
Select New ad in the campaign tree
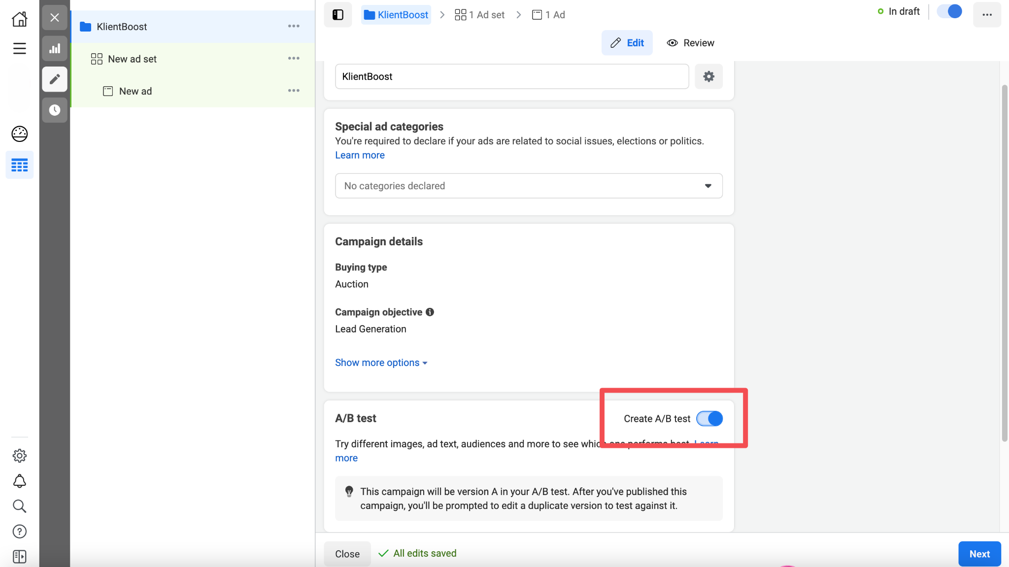point(135,91)
